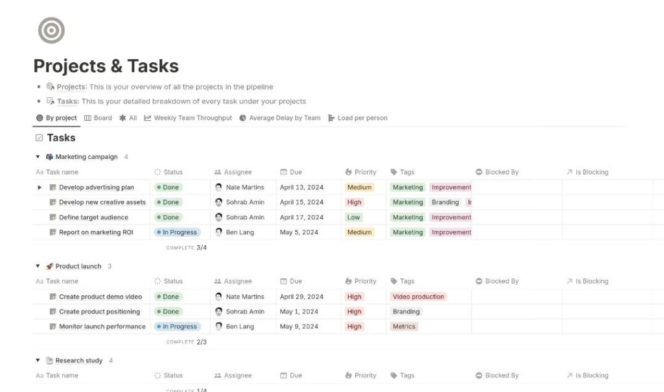Image resolution: width=664 pixels, height=392 pixels.
Task: Switch to the Board view tab
Action: click(x=98, y=118)
